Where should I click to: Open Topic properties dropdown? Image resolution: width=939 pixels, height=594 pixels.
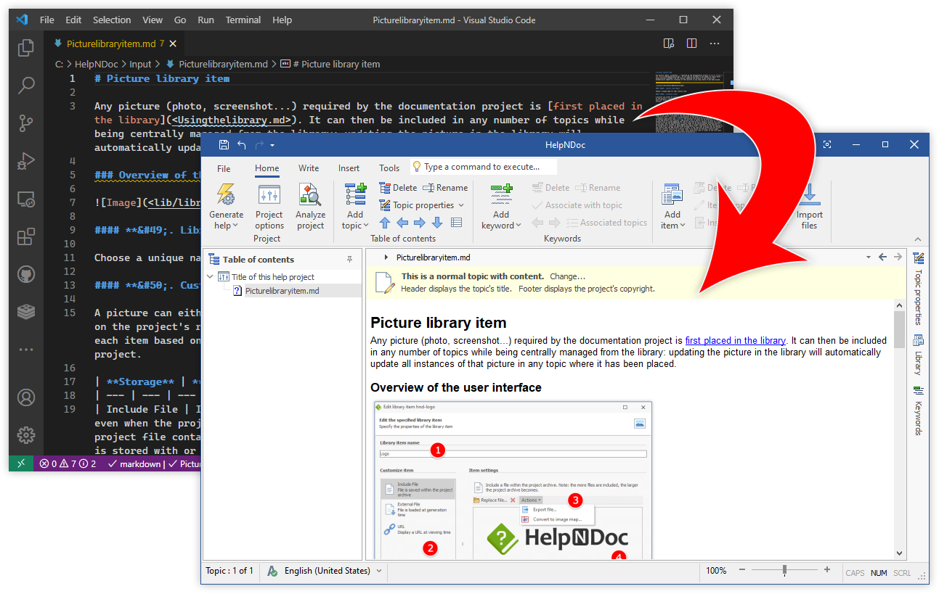(x=422, y=205)
